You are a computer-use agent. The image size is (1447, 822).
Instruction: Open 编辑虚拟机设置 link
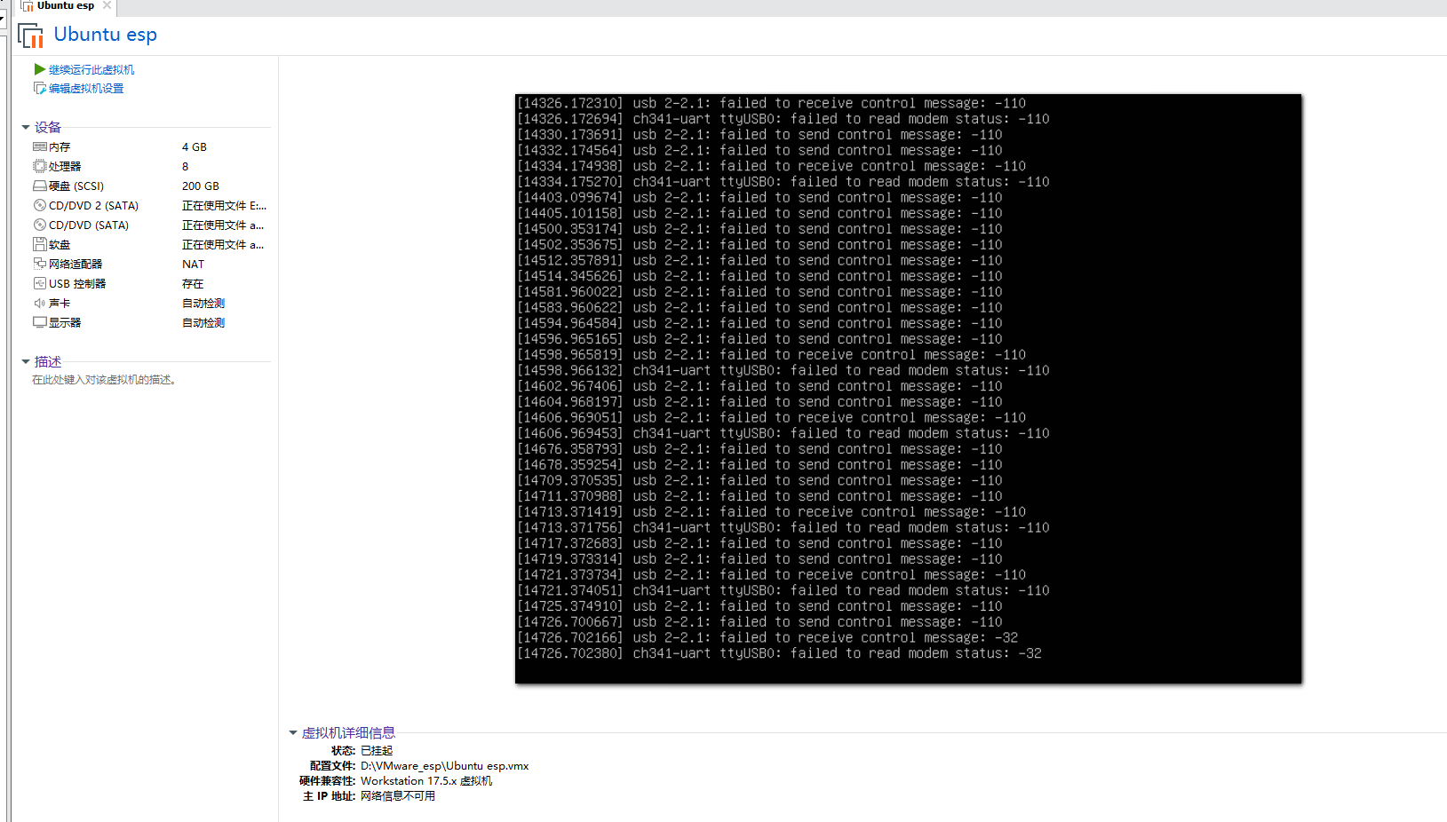coord(86,88)
